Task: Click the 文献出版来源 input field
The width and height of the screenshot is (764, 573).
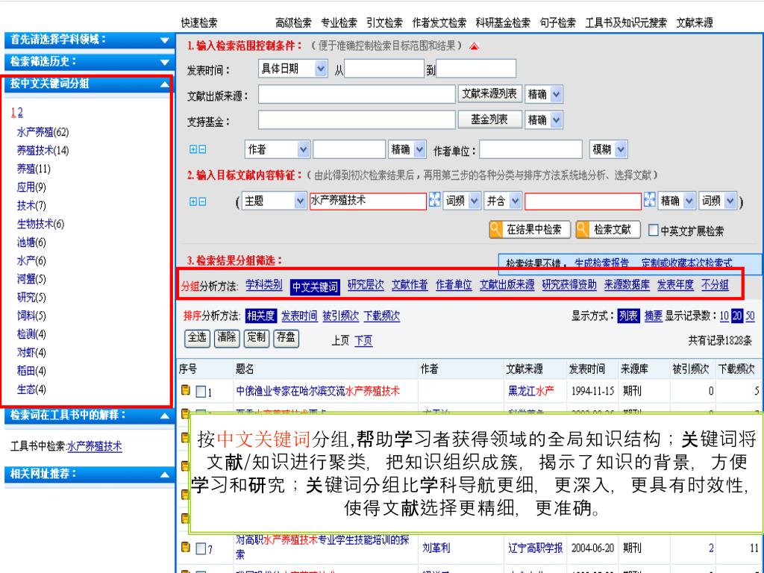Action: tap(357, 94)
